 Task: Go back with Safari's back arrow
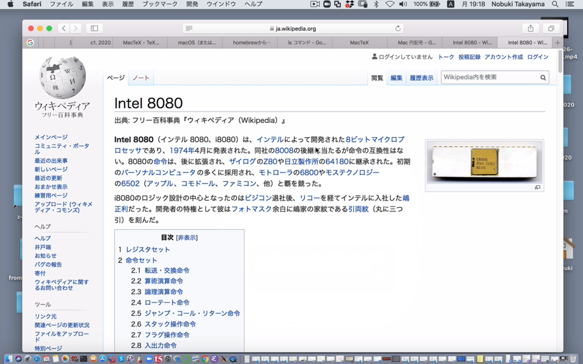(x=64, y=28)
